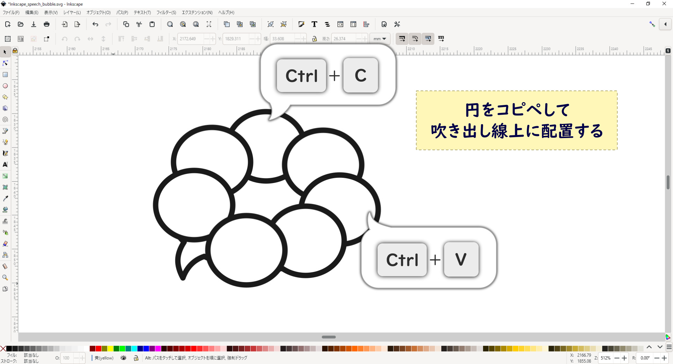Select the Node editing tool

coord(5,63)
